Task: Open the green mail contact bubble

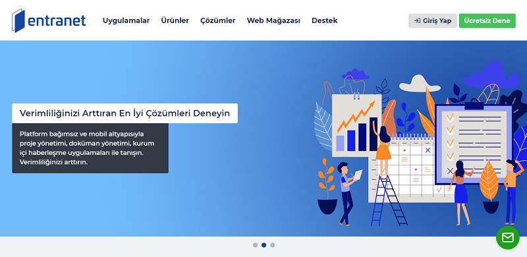Action: tap(507, 237)
